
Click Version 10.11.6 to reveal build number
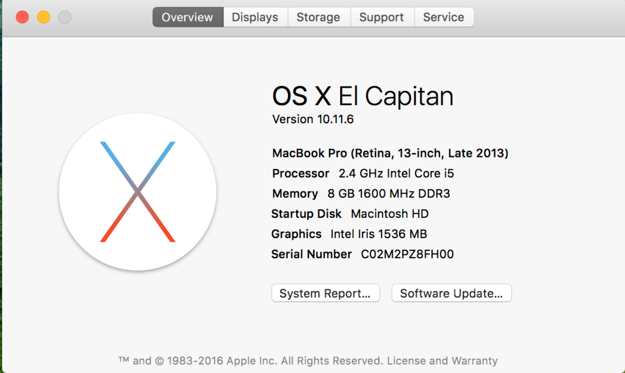(313, 119)
